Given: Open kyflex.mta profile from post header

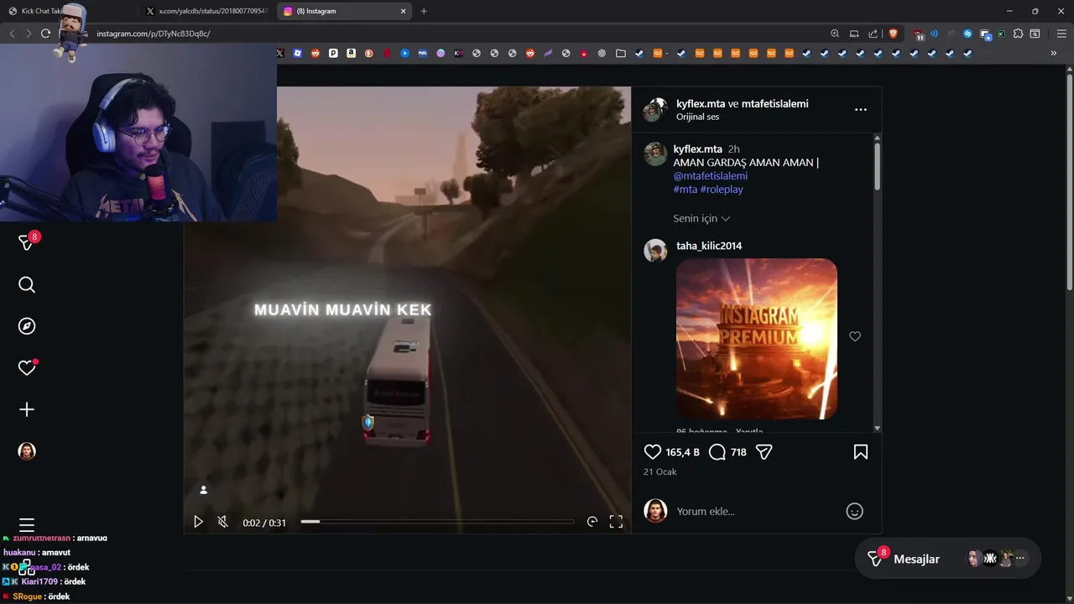Looking at the screenshot, I should (701, 104).
